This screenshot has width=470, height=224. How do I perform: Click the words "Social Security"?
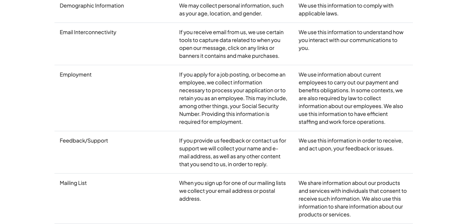click(x=260, y=106)
